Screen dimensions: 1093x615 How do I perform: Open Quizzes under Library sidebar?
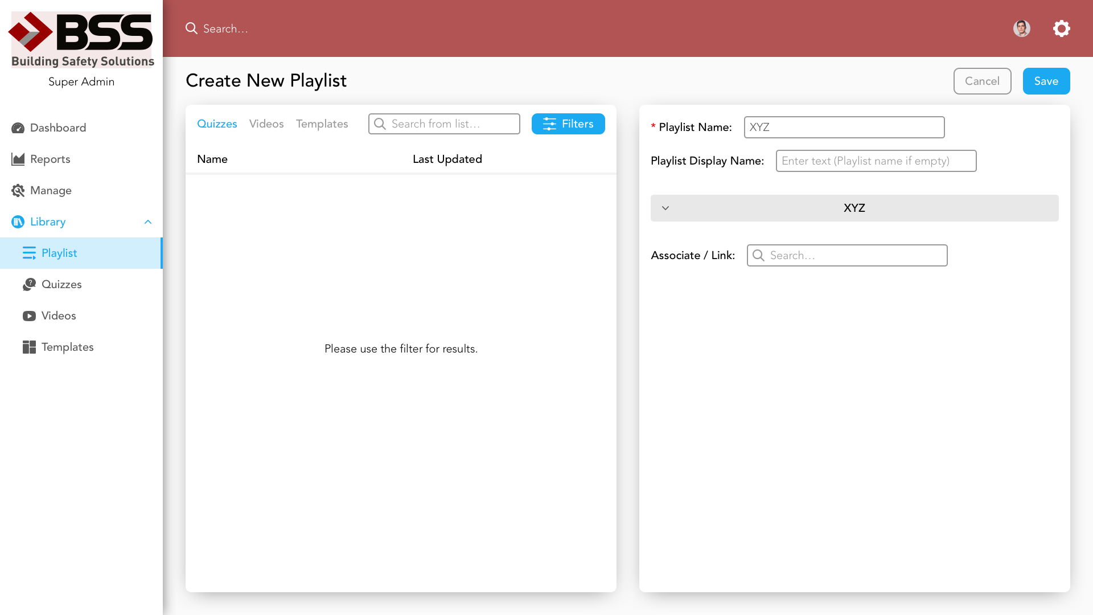(61, 284)
